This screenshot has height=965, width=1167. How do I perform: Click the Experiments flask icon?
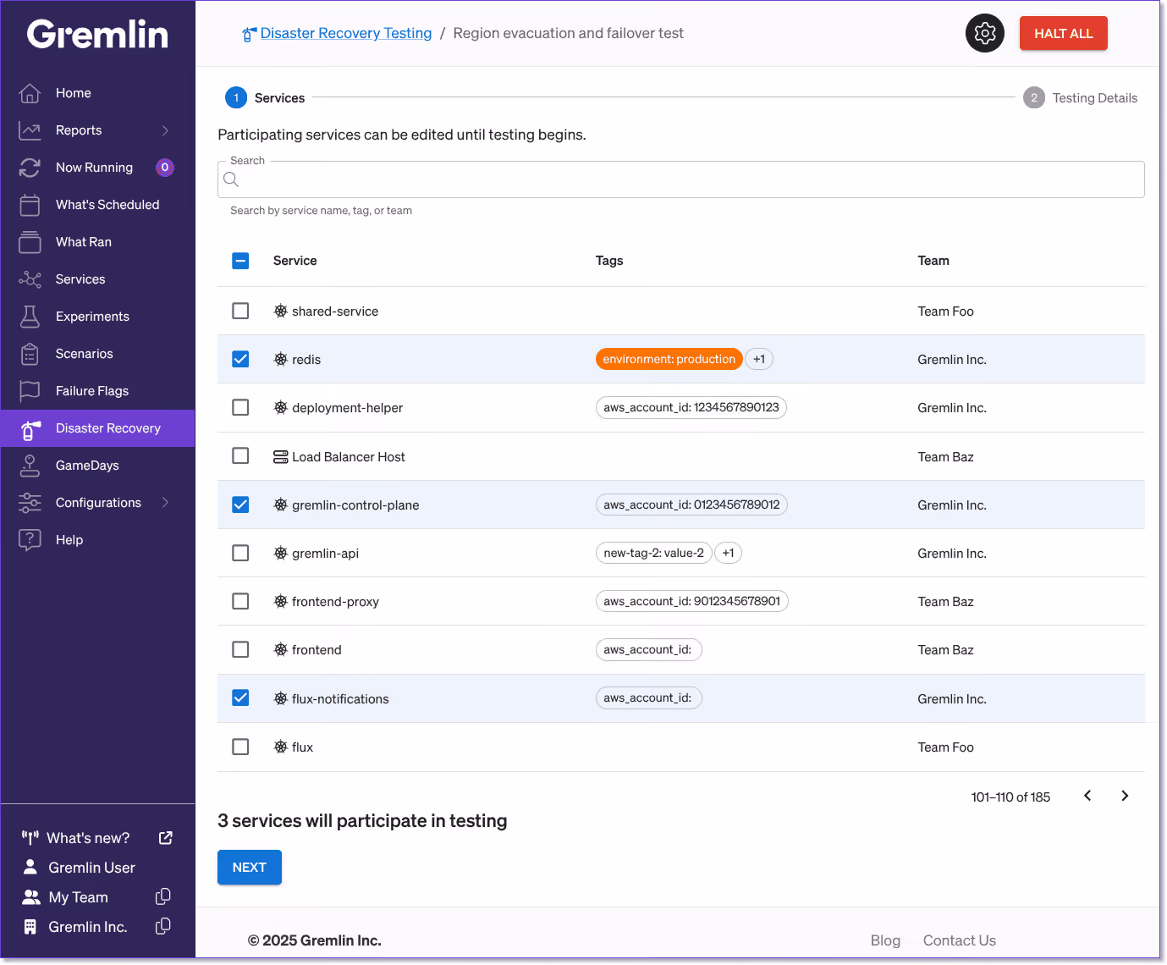pyautogui.click(x=30, y=317)
